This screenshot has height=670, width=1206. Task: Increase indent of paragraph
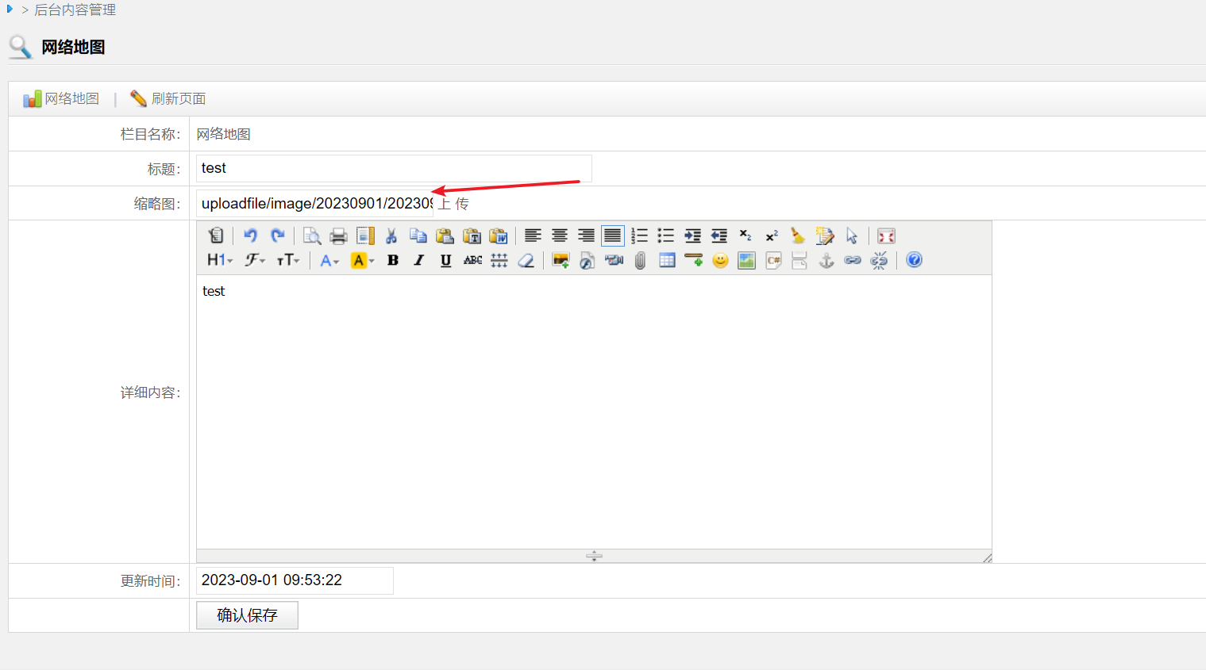pyautogui.click(x=692, y=235)
